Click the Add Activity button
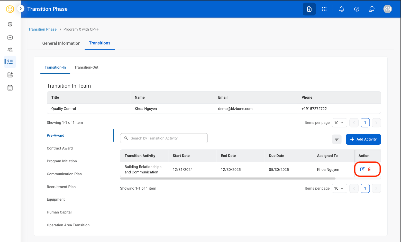Image resolution: width=401 pixels, height=242 pixels. point(363,139)
